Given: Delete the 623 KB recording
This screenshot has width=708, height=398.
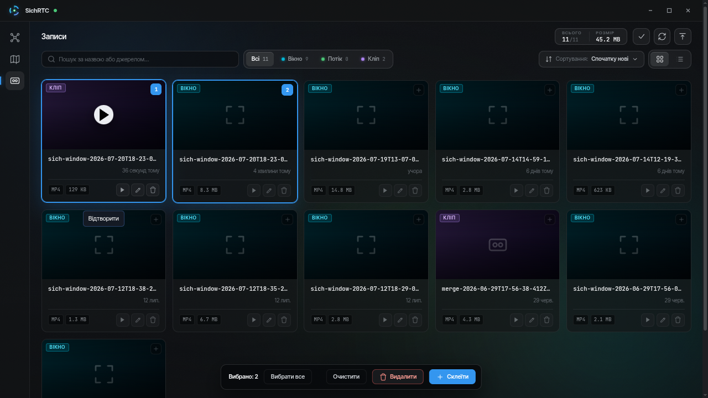Looking at the screenshot, I should tap(678, 190).
